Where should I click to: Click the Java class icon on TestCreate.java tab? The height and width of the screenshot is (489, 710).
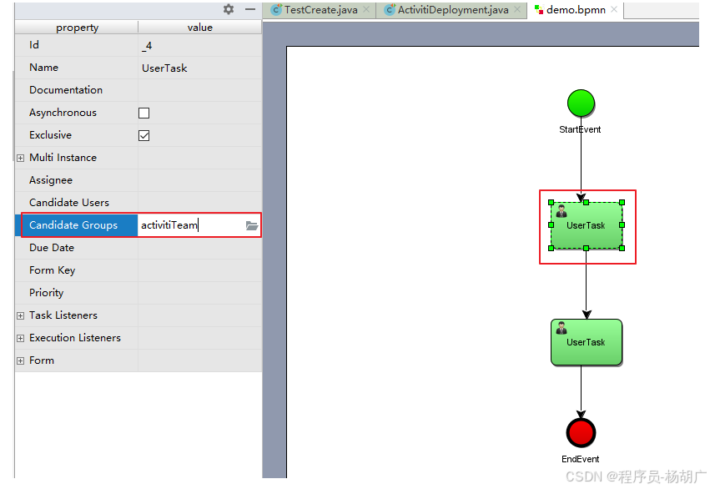277,11
